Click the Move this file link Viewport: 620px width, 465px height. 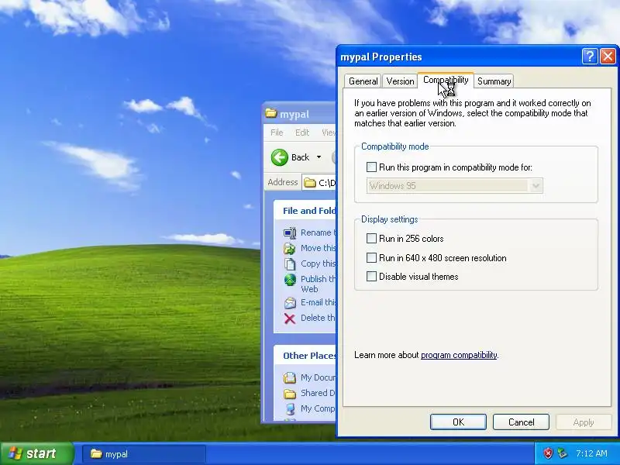click(318, 248)
